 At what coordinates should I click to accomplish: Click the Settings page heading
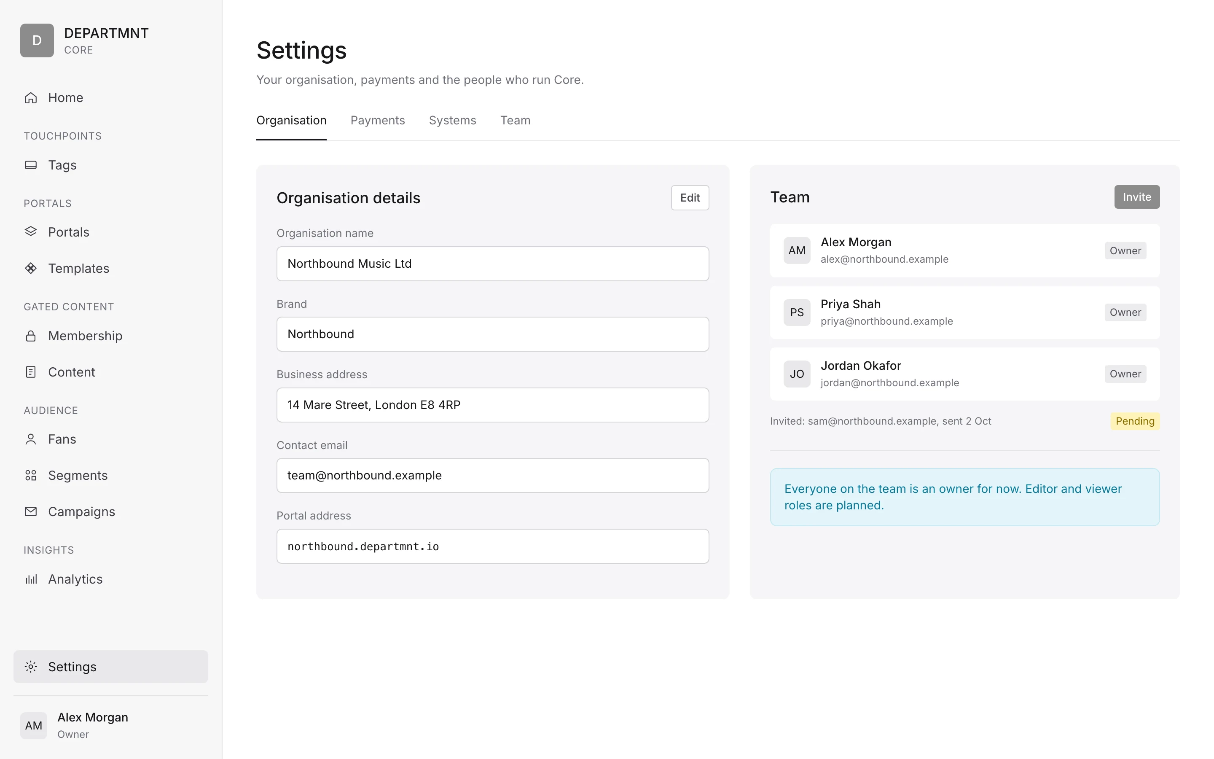point(301,50)
